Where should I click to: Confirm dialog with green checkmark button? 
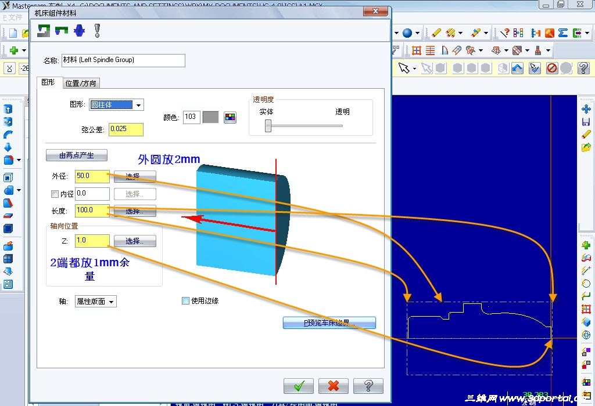tap(299, 386)
